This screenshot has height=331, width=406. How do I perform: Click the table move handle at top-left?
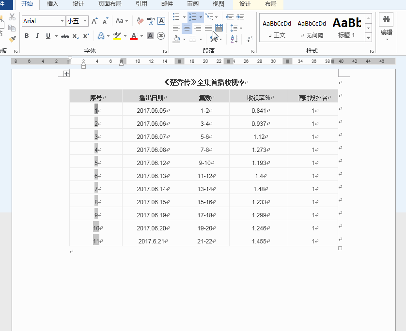pyautogui.click(x=67, y=74)
